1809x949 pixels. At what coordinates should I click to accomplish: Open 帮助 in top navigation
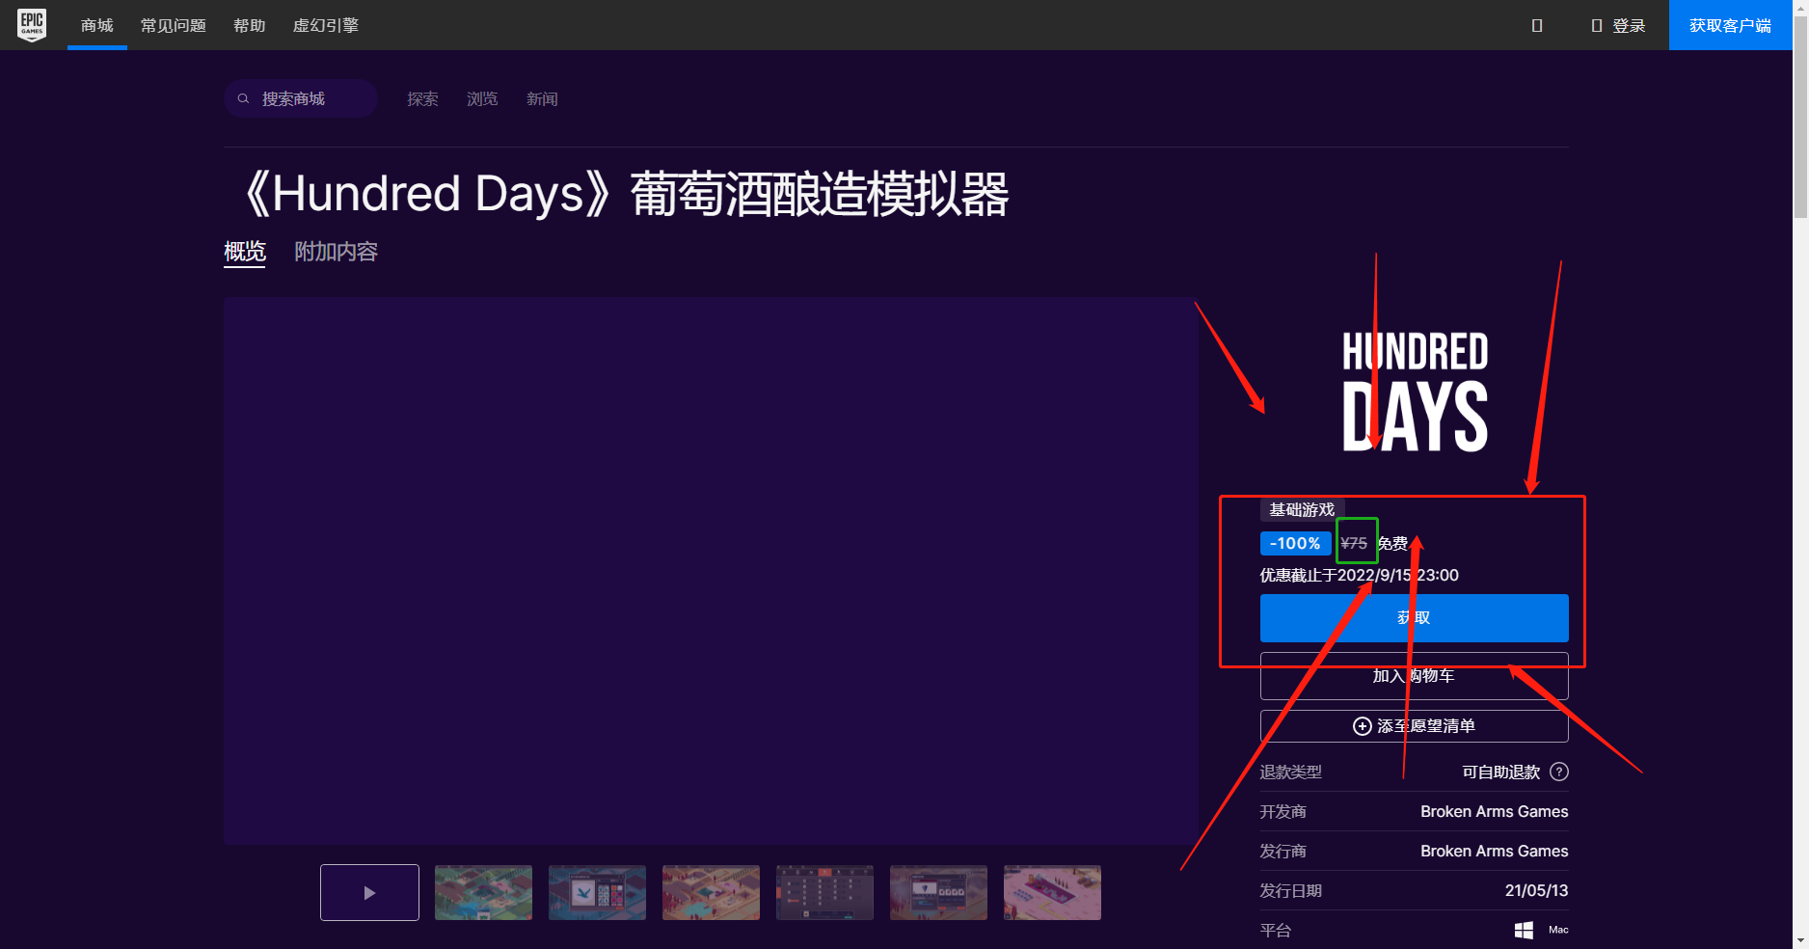point(250,25)
